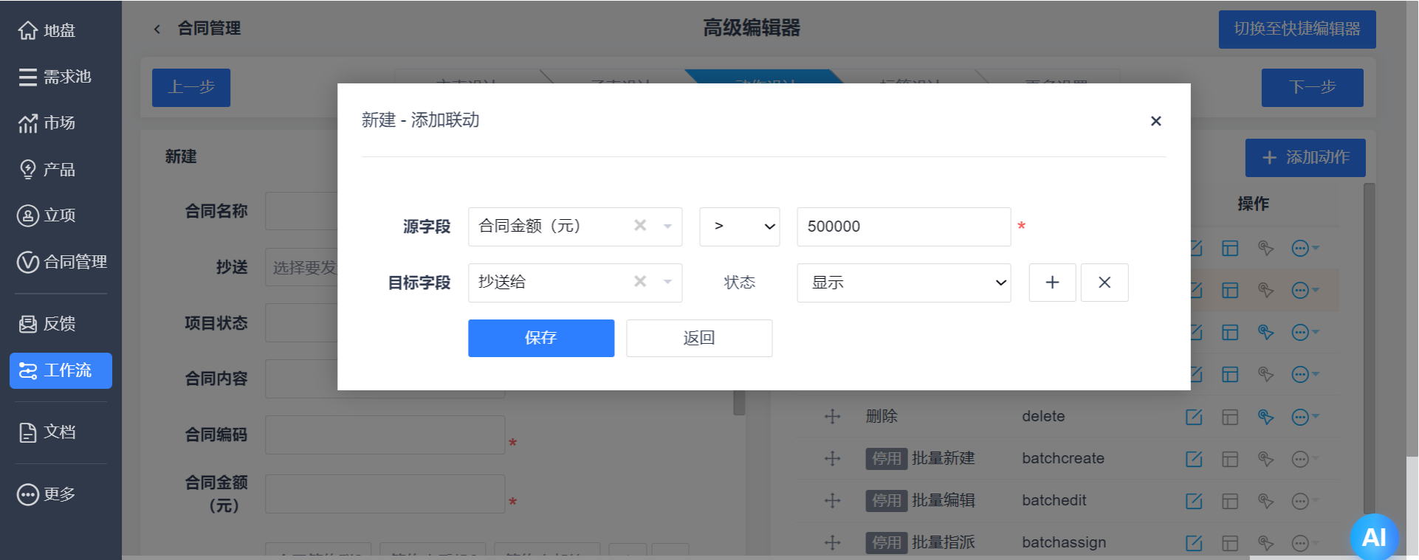Click the 500000 value input field
This screenshot has width=1419, height=560.
903,227
